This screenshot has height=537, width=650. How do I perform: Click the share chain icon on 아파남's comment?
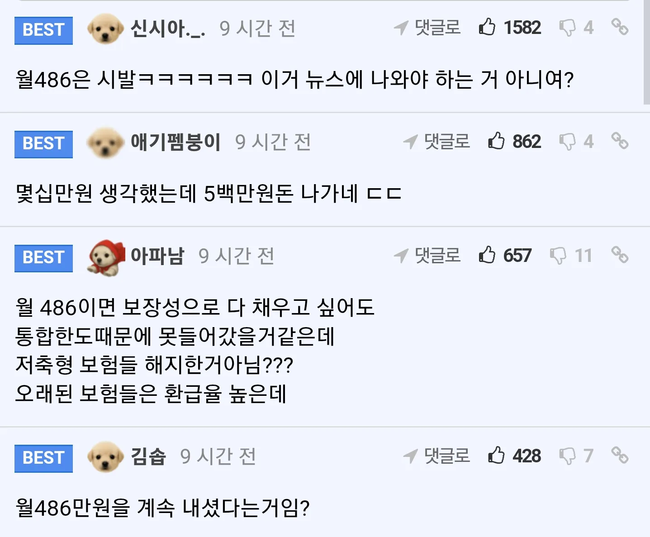[x=621, y=256]
